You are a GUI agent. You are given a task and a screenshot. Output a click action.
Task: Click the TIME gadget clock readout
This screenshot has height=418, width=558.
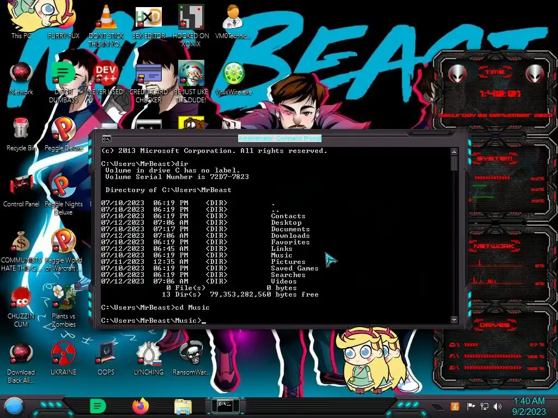tap(500, 94)
